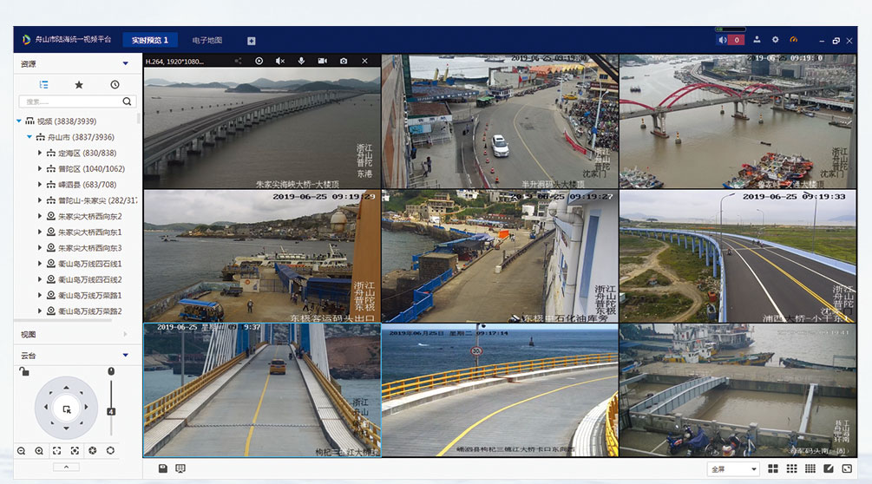Click the add new tab plus button
The width and height of the screenshot is (872, 484).
(251, 41)
